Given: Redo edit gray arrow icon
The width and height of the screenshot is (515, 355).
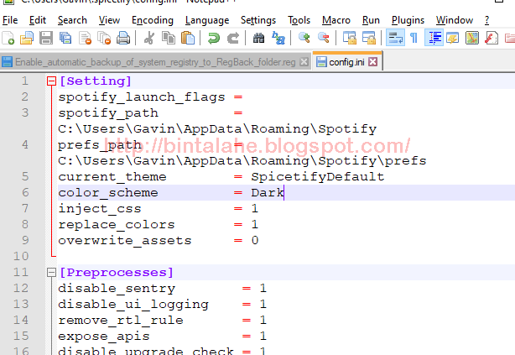Looking at the screenshot, I should tap(233, 38).
